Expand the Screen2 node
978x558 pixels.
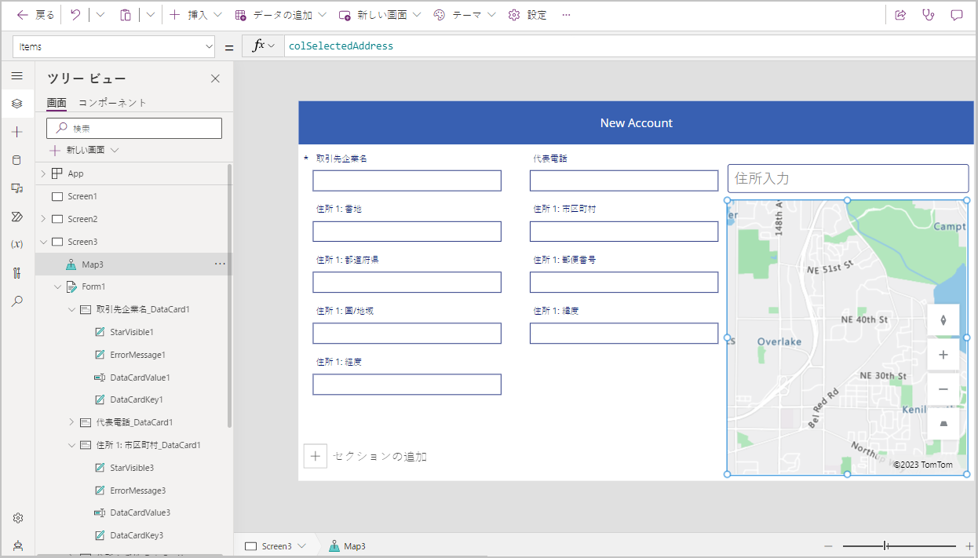click(43, 219)
